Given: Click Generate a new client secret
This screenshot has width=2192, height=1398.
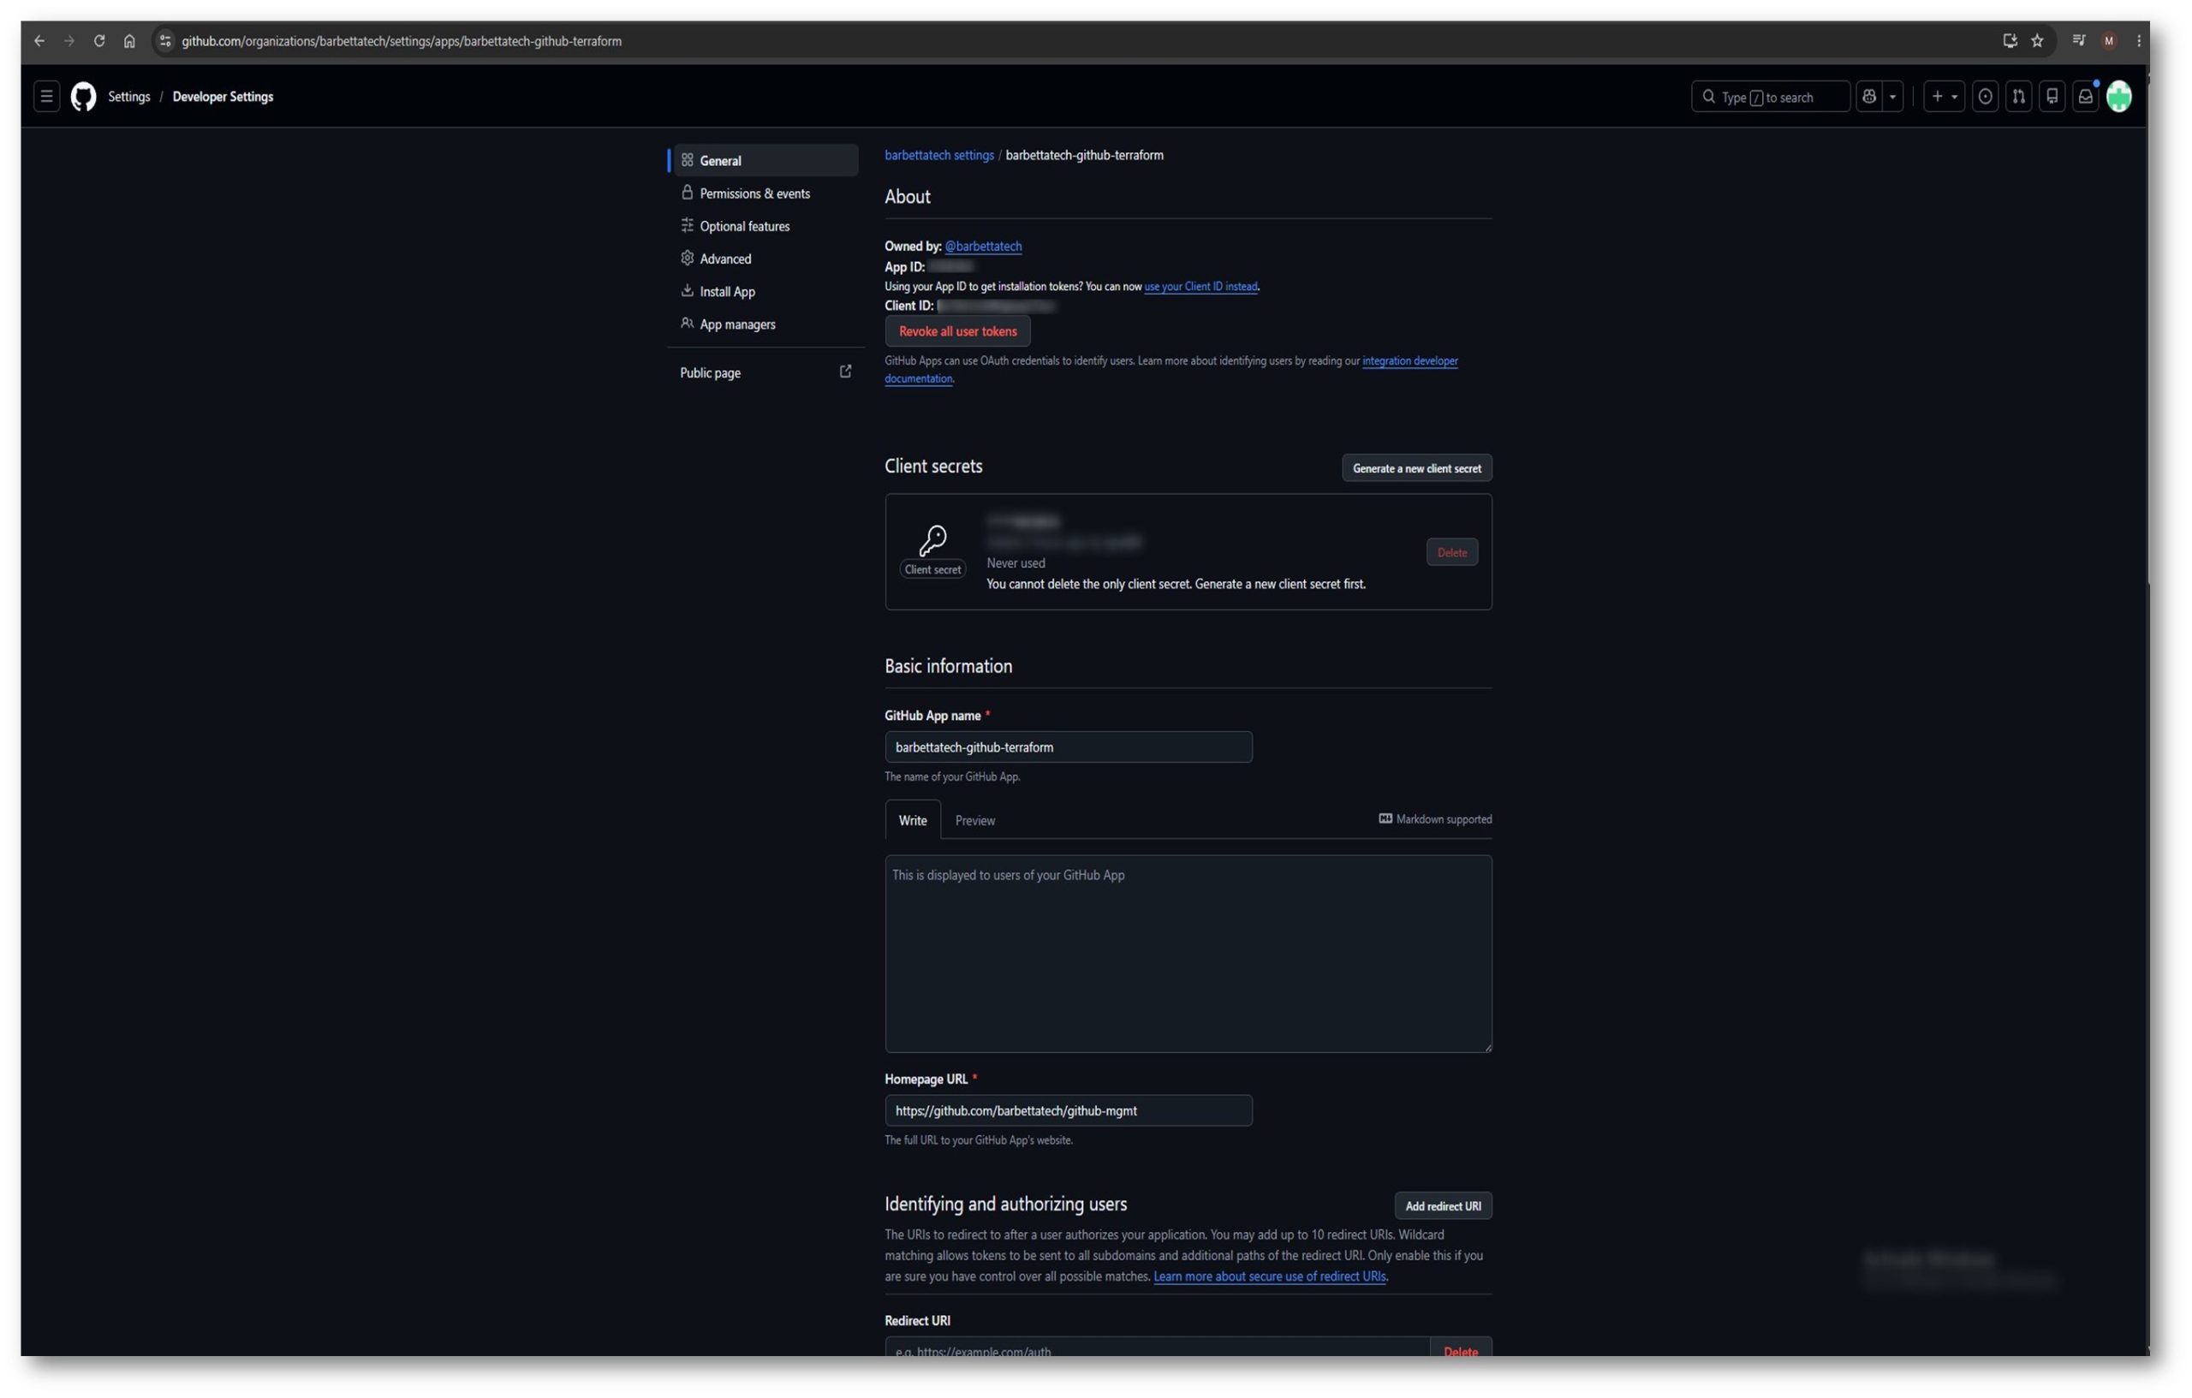Looking at the screenshot, I should [x=1416, y=469].
